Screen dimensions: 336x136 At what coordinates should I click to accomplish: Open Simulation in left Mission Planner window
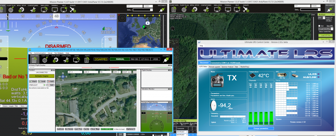[x=44, y=8]
